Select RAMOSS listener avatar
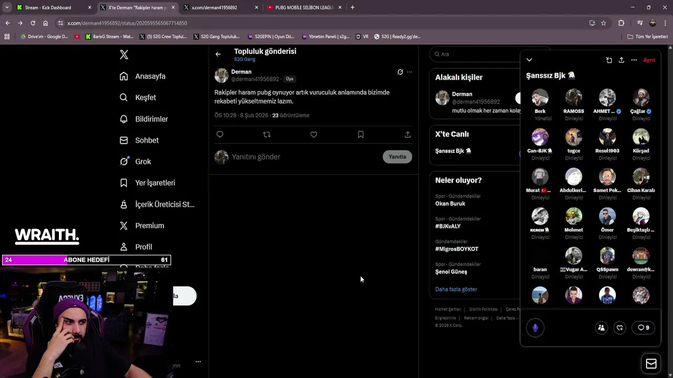This screenshot has height=378, width=673. (x=574, y=98)
